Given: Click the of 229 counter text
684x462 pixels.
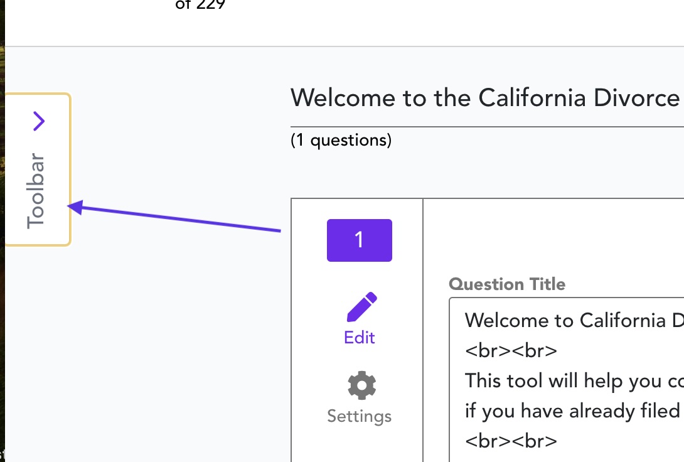Looking at the screenshot, I should pyautogui.click(x=200, y=5).
